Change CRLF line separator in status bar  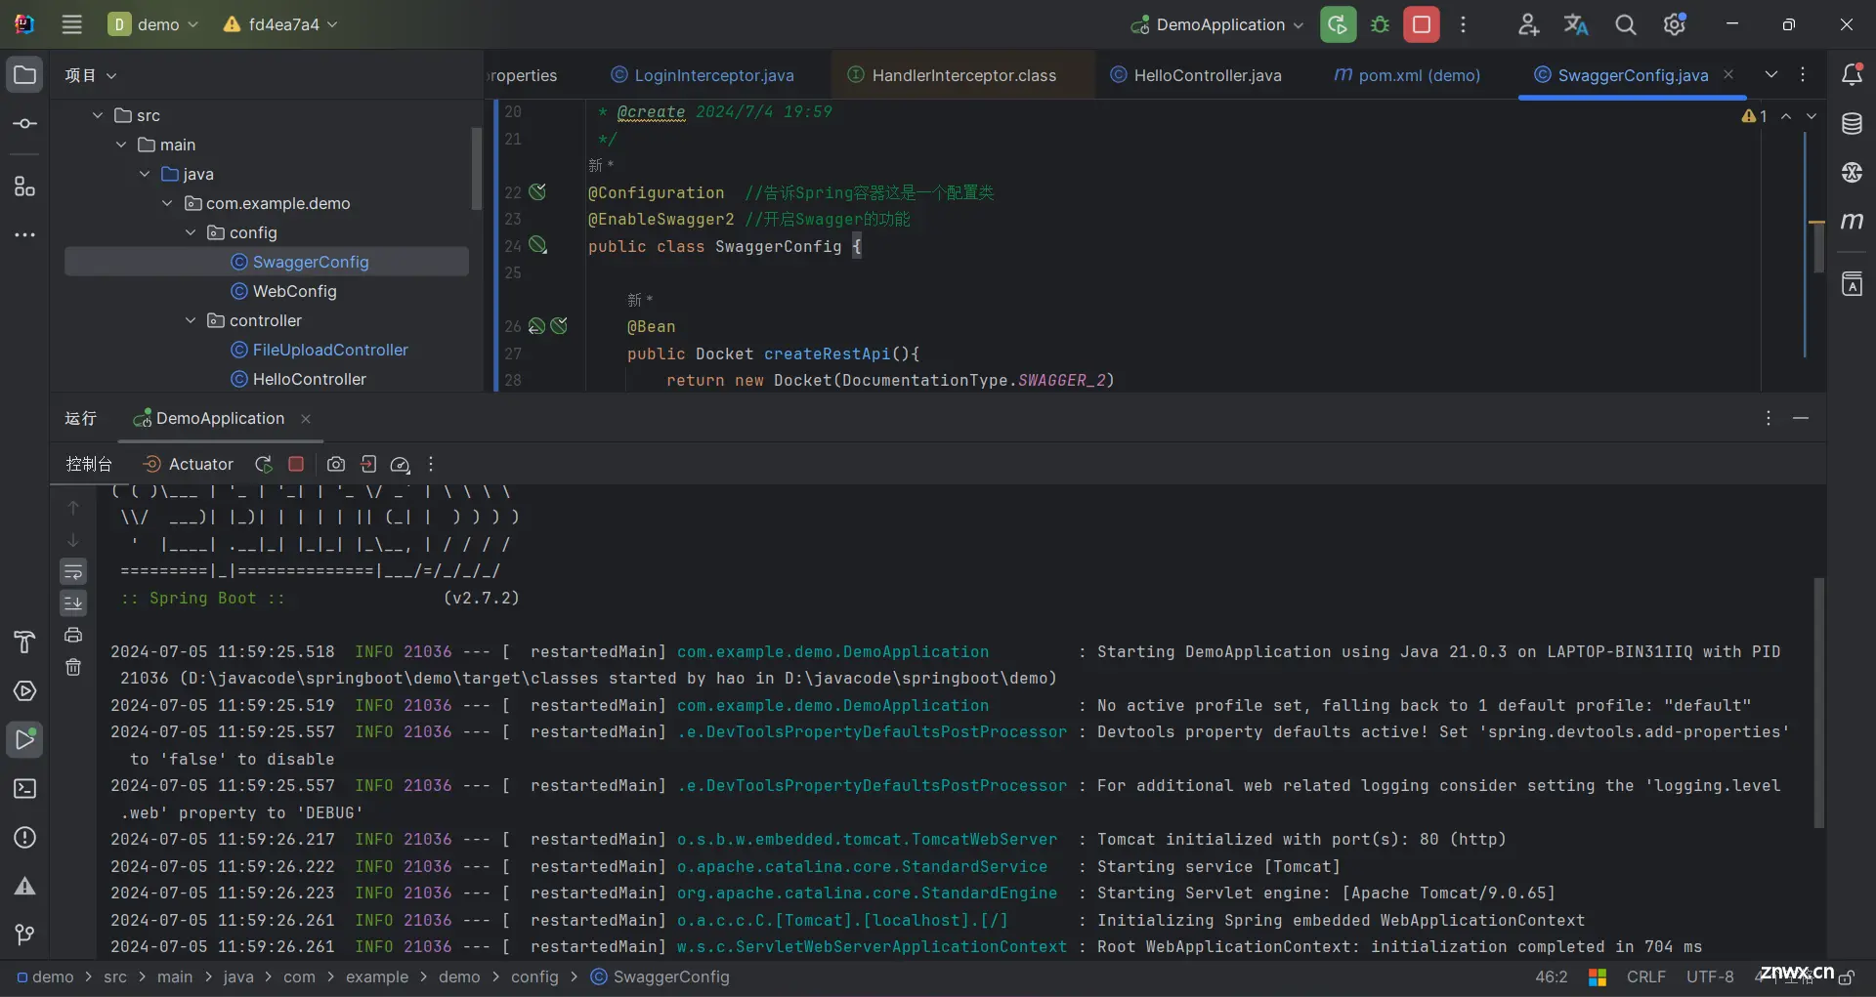pos(1645,976)
